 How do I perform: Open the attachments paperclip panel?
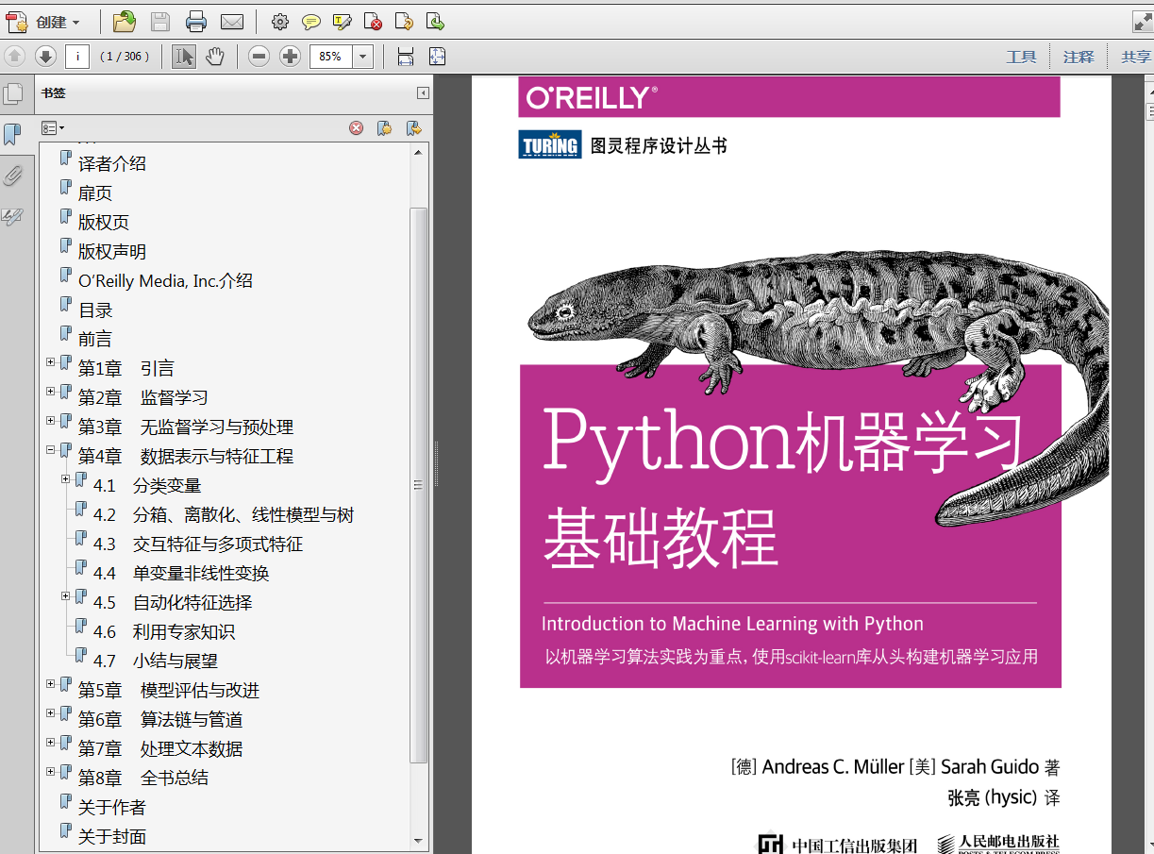12,176
